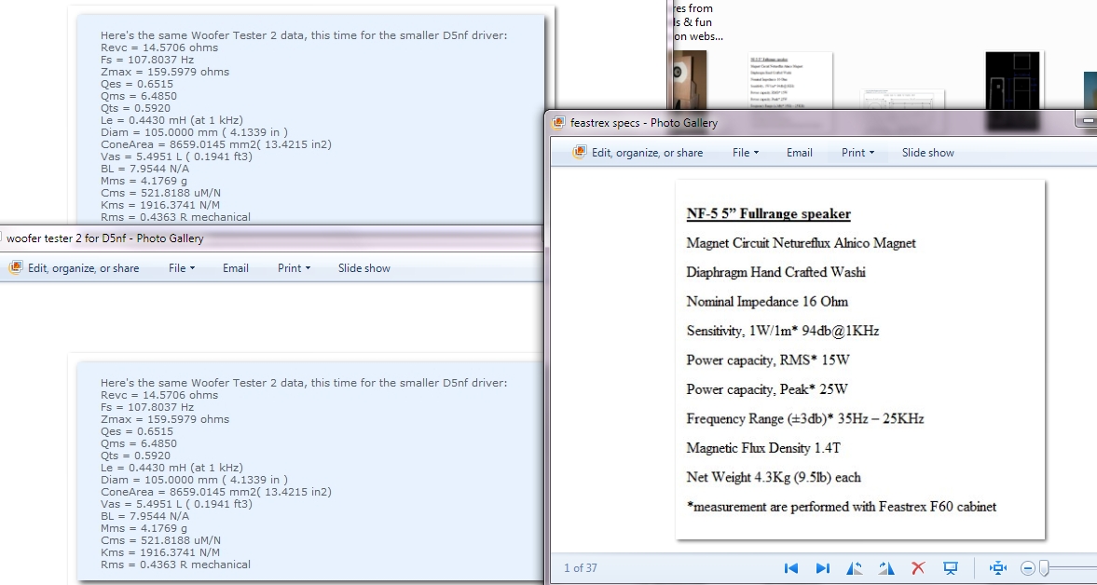Click 'Magnet Circuit Netureflux Alnico Magnet' line

pyautogui.click(x=801, y=243)
